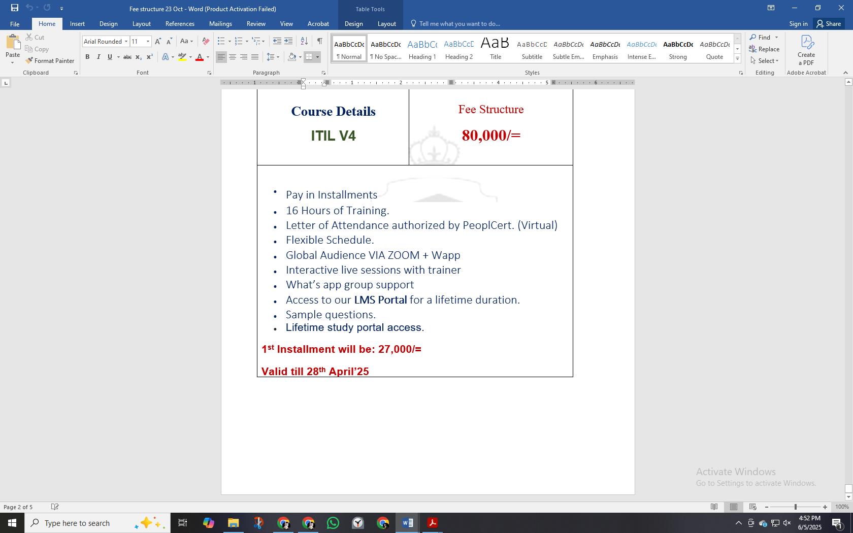Click the Windows taskbar search box
This screenshot has height=533, width=853.
97,523
